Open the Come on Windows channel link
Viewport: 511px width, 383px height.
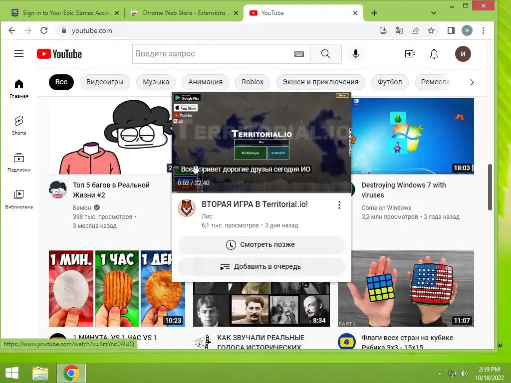click(x=386, y=208)
